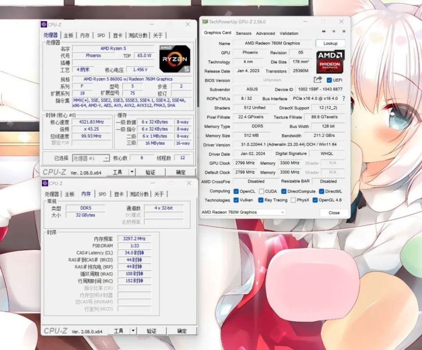Click bottom CPU-Z memory window title icon
The image size is (422, 350).
45,183
